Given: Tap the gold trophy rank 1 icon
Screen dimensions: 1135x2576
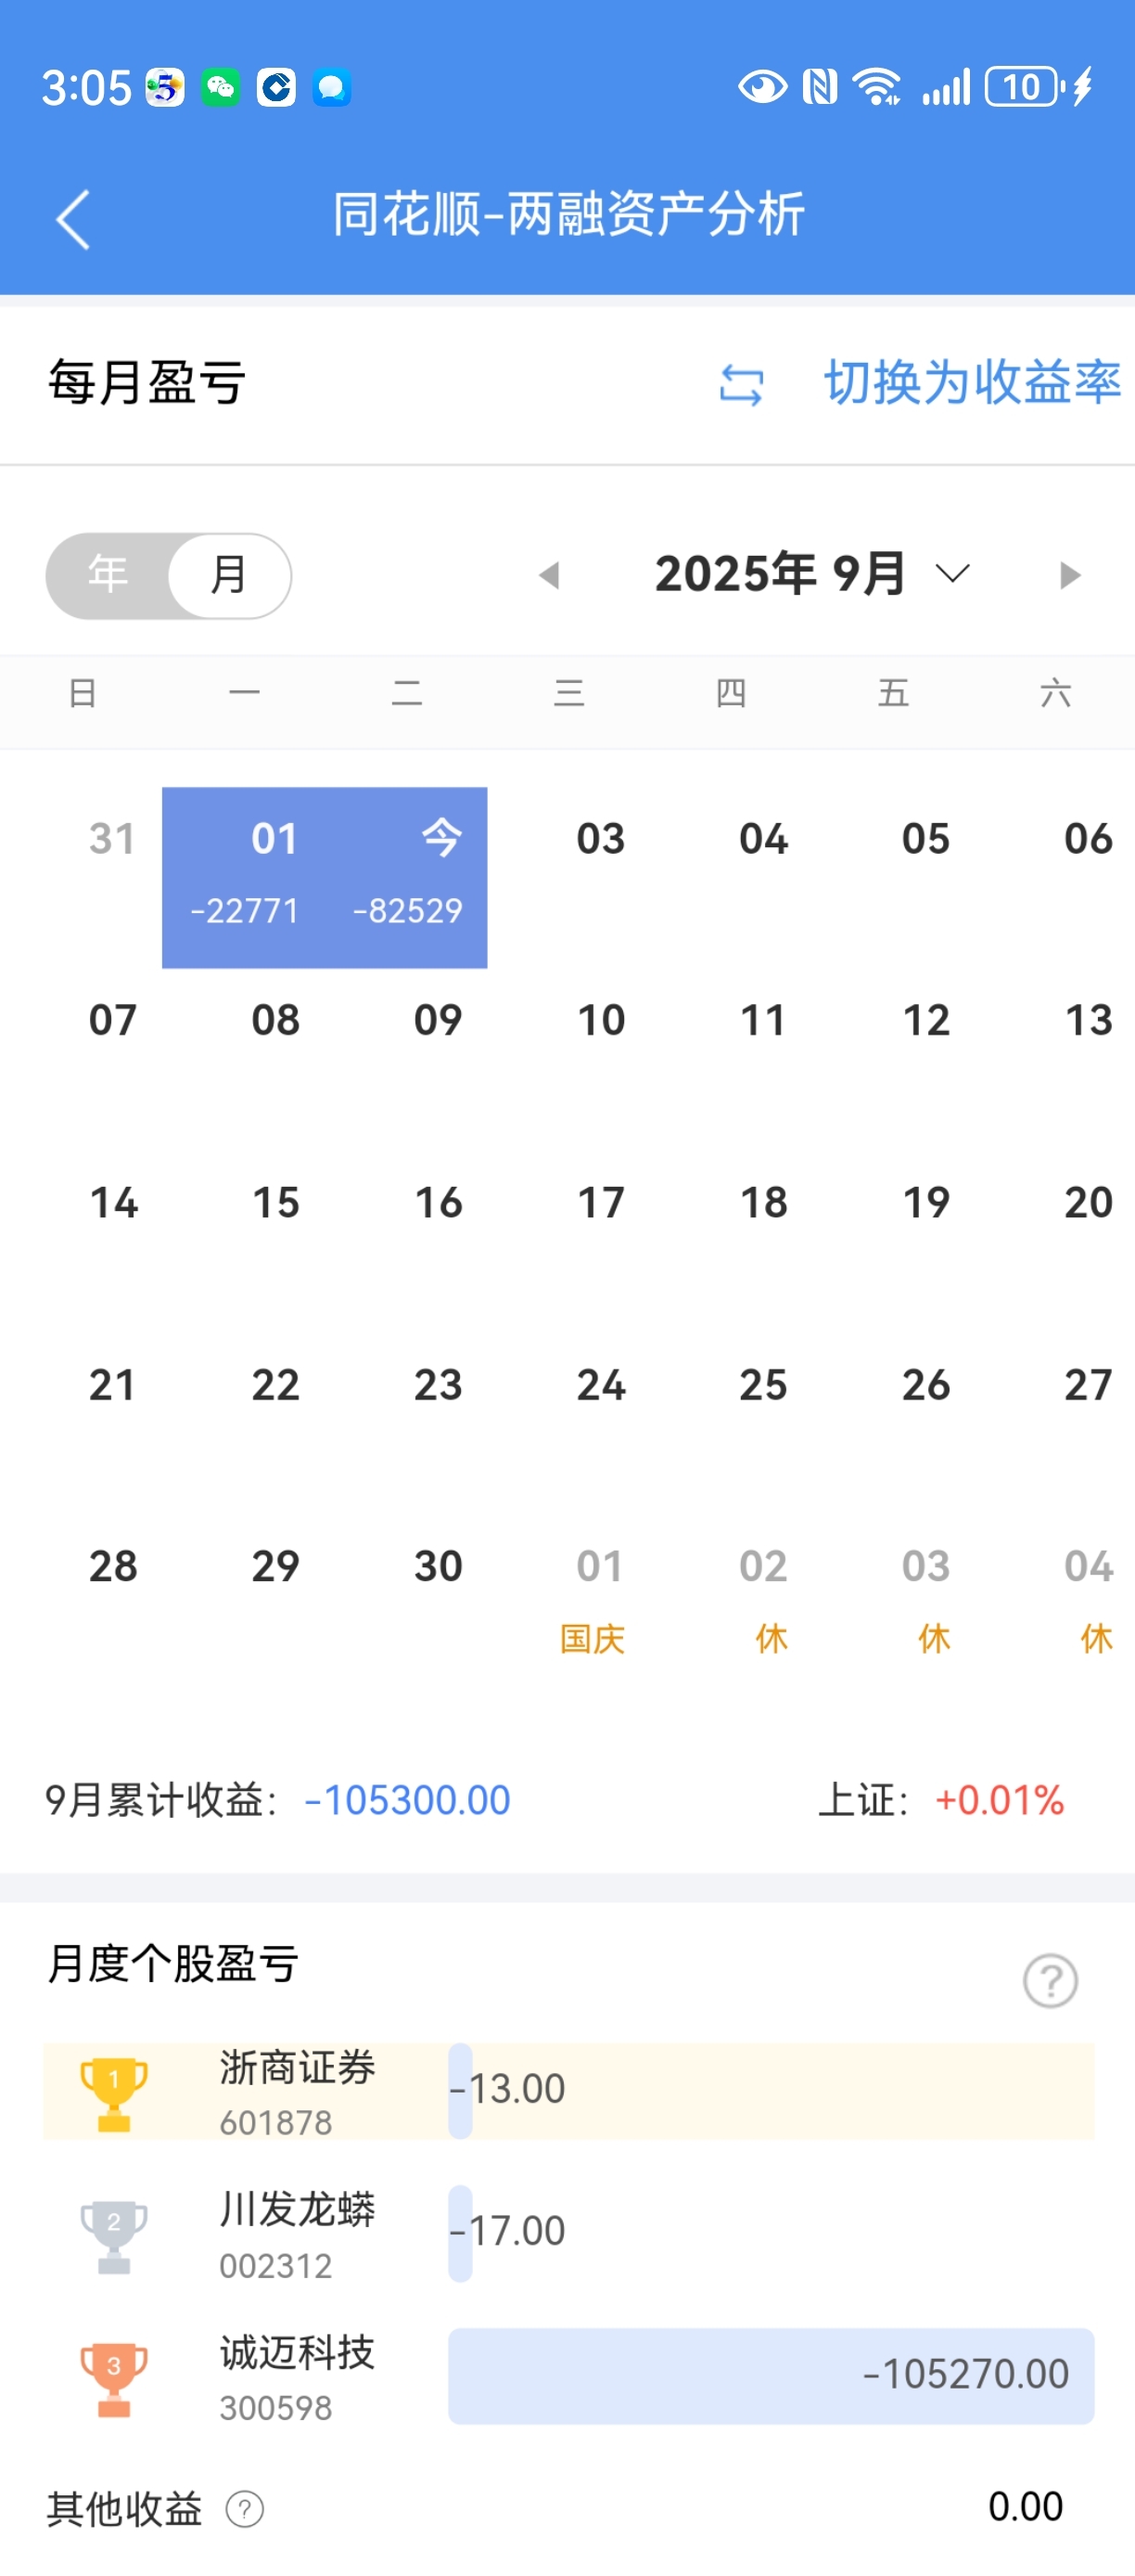Looking at the screenshot, I should pos(114,2093).
